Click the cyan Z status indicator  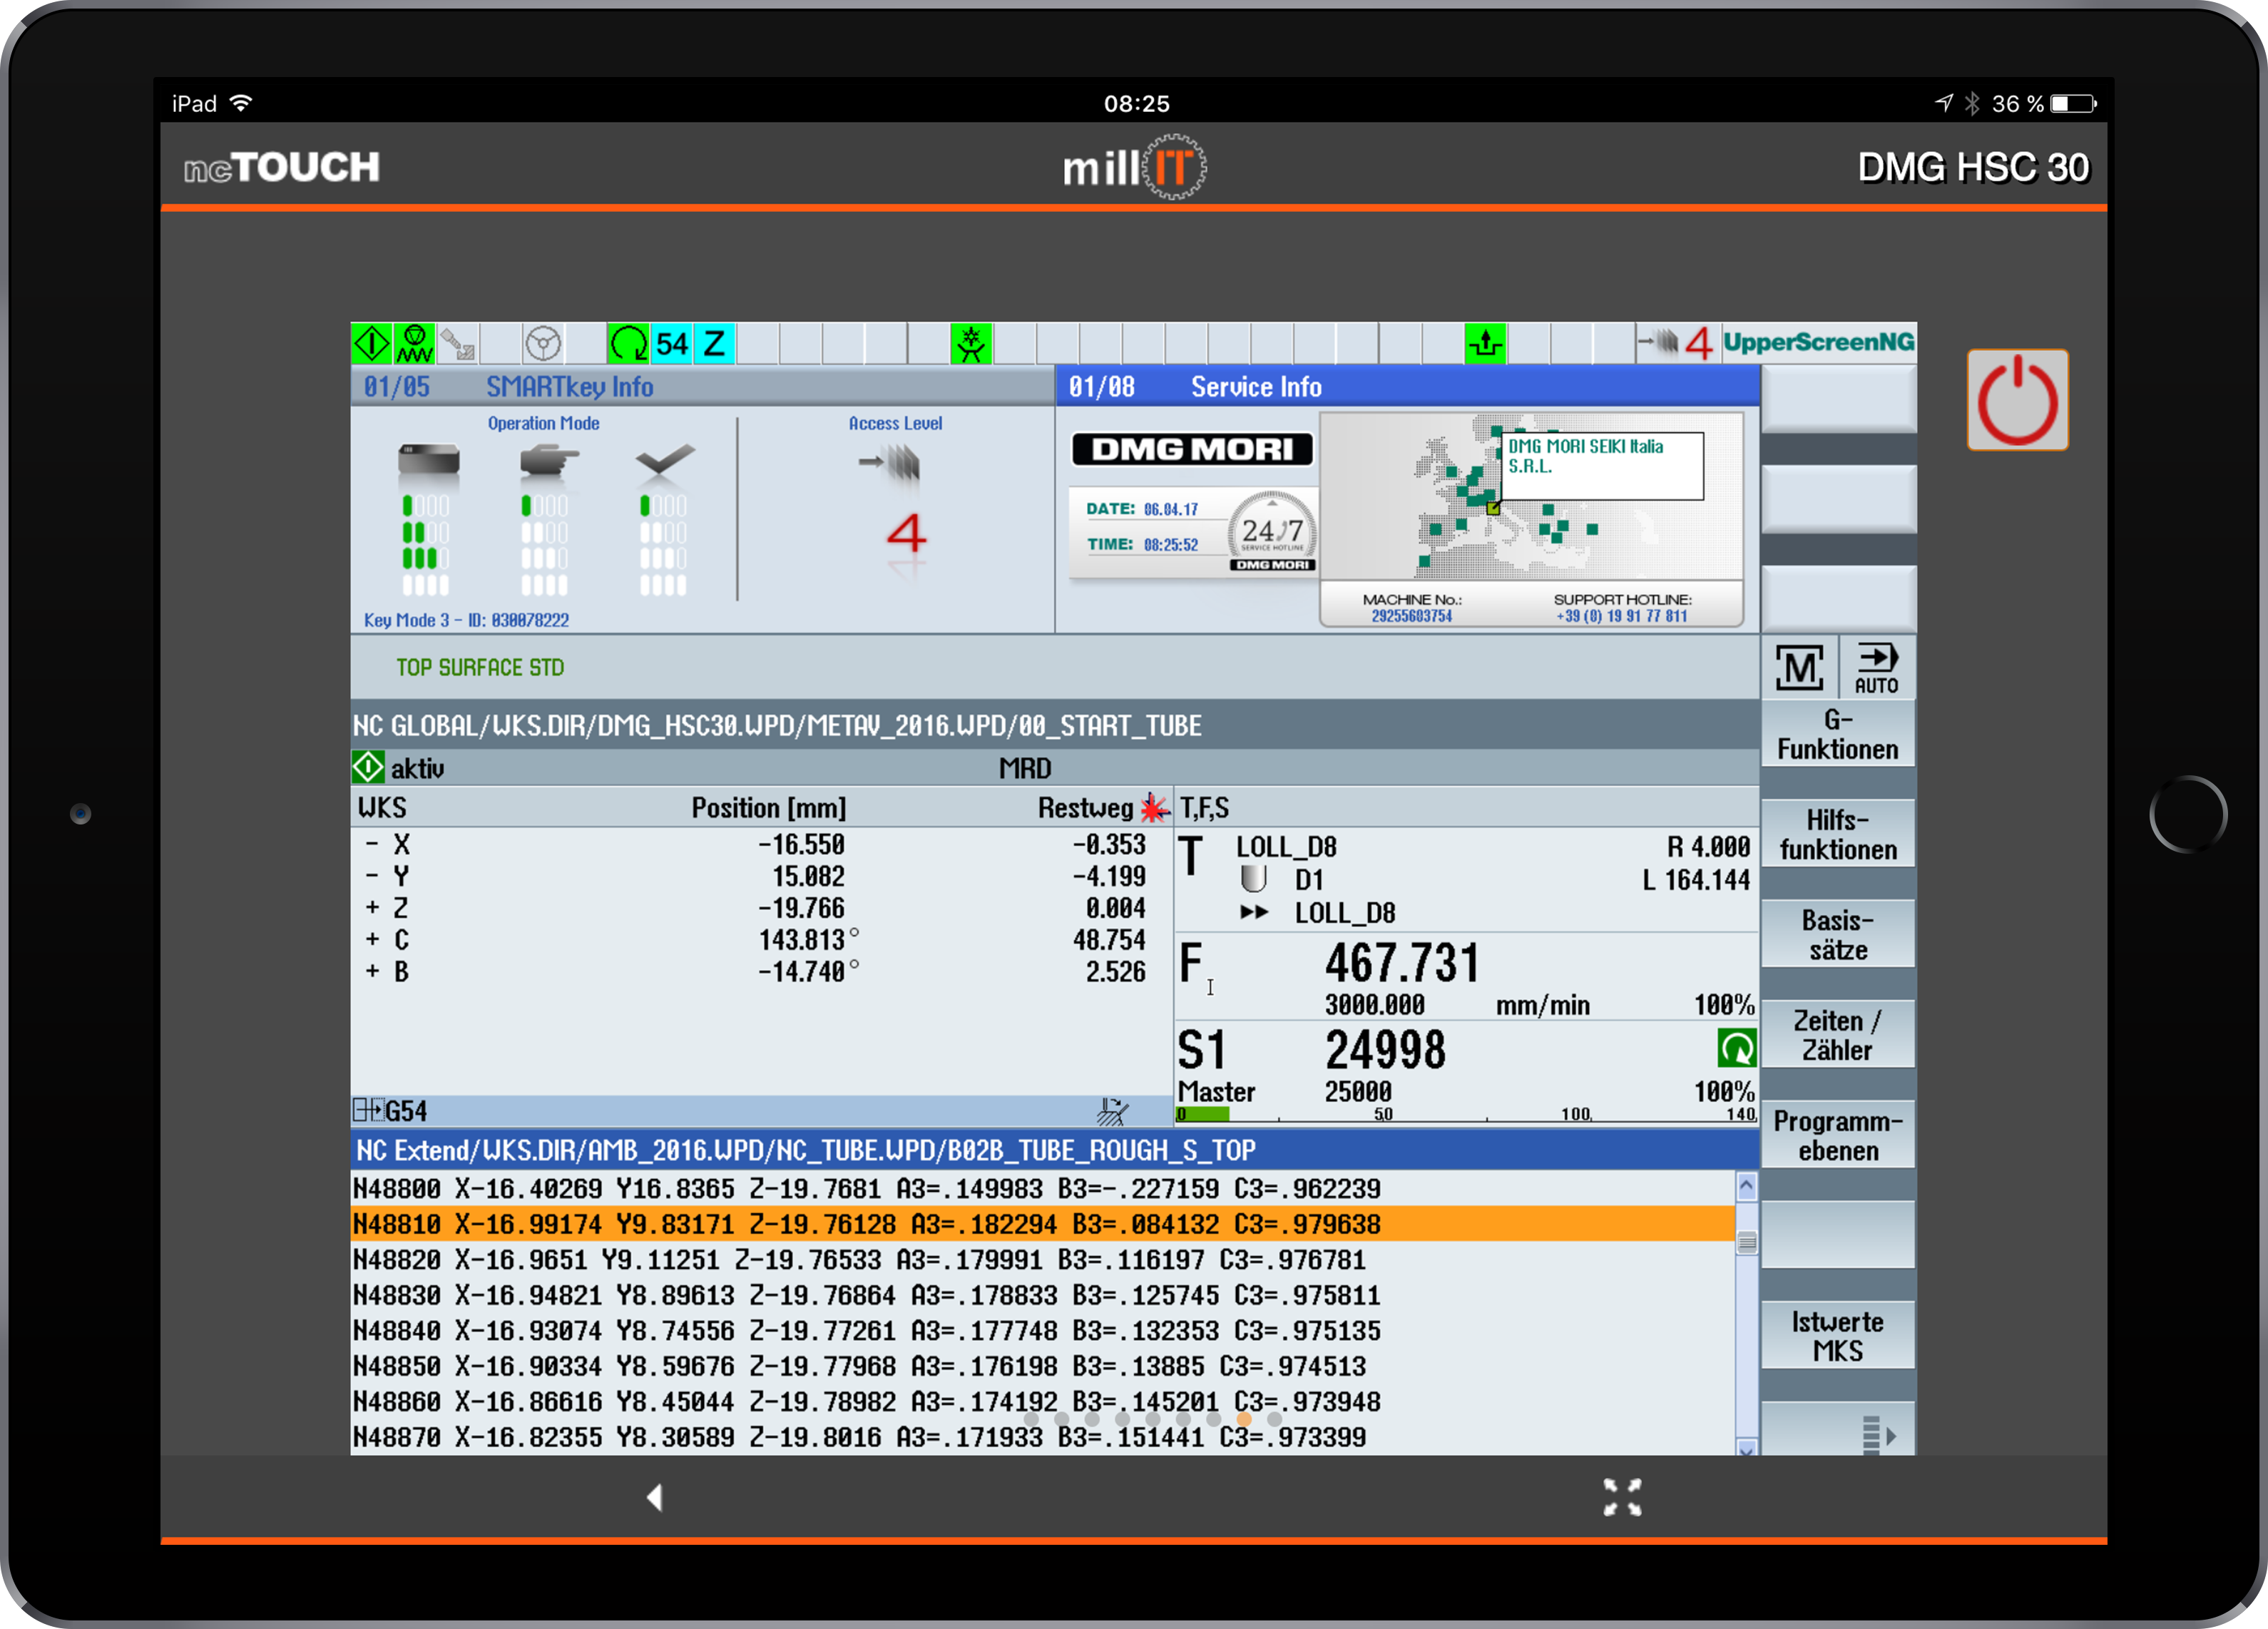tap(714, 344)
